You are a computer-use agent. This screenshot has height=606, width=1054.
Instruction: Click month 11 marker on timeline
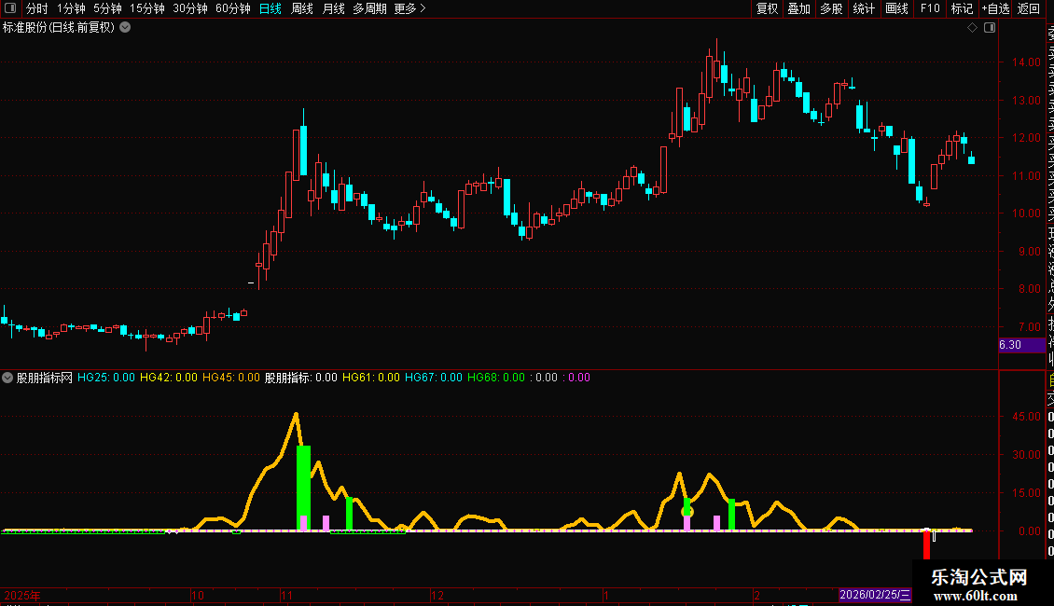coord(287,595)
